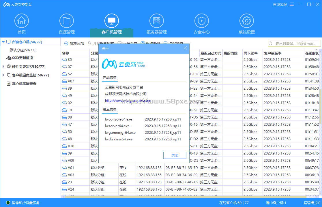Select the 客户机管理 monitor tab

coord(111,24)
